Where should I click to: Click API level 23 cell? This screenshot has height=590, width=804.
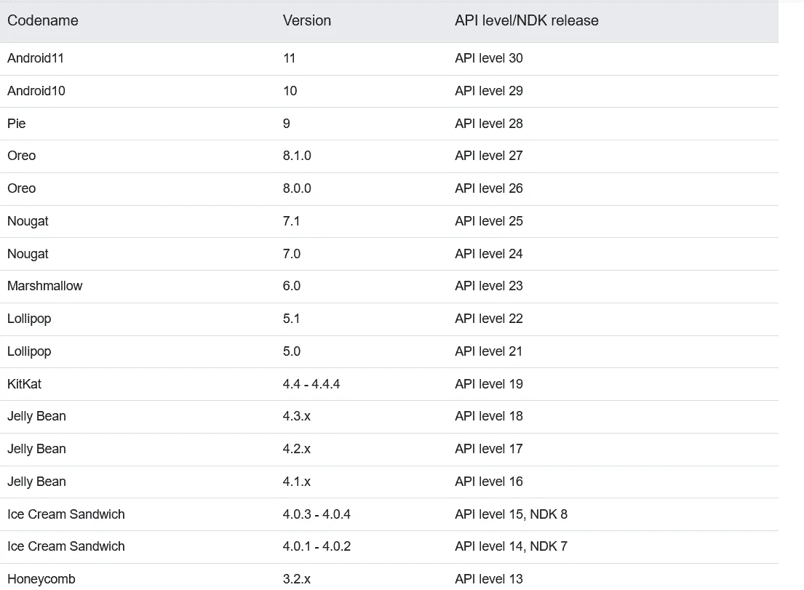pos(489,286)
